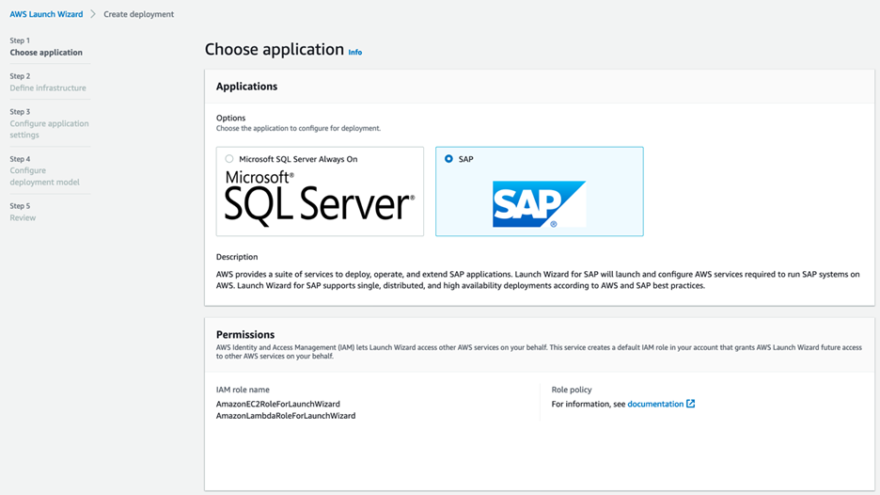880x495 pixels.
Task: Click the AmazonLambdaRoleForLaunchWizard role name
Action: (x=286, y=415)
